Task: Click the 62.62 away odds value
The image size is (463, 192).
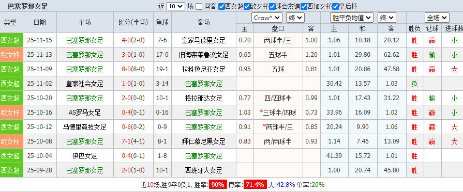Action: [392, 55]
